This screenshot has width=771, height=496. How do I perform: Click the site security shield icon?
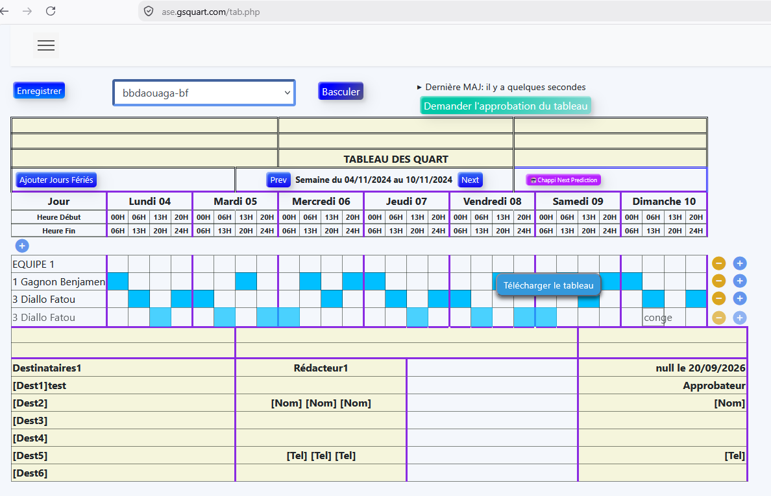[x=149, y=11]
